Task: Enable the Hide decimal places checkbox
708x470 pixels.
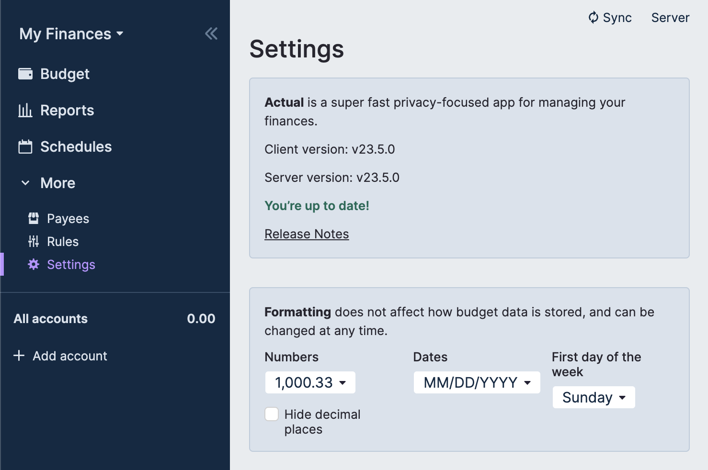Action: 272,414
